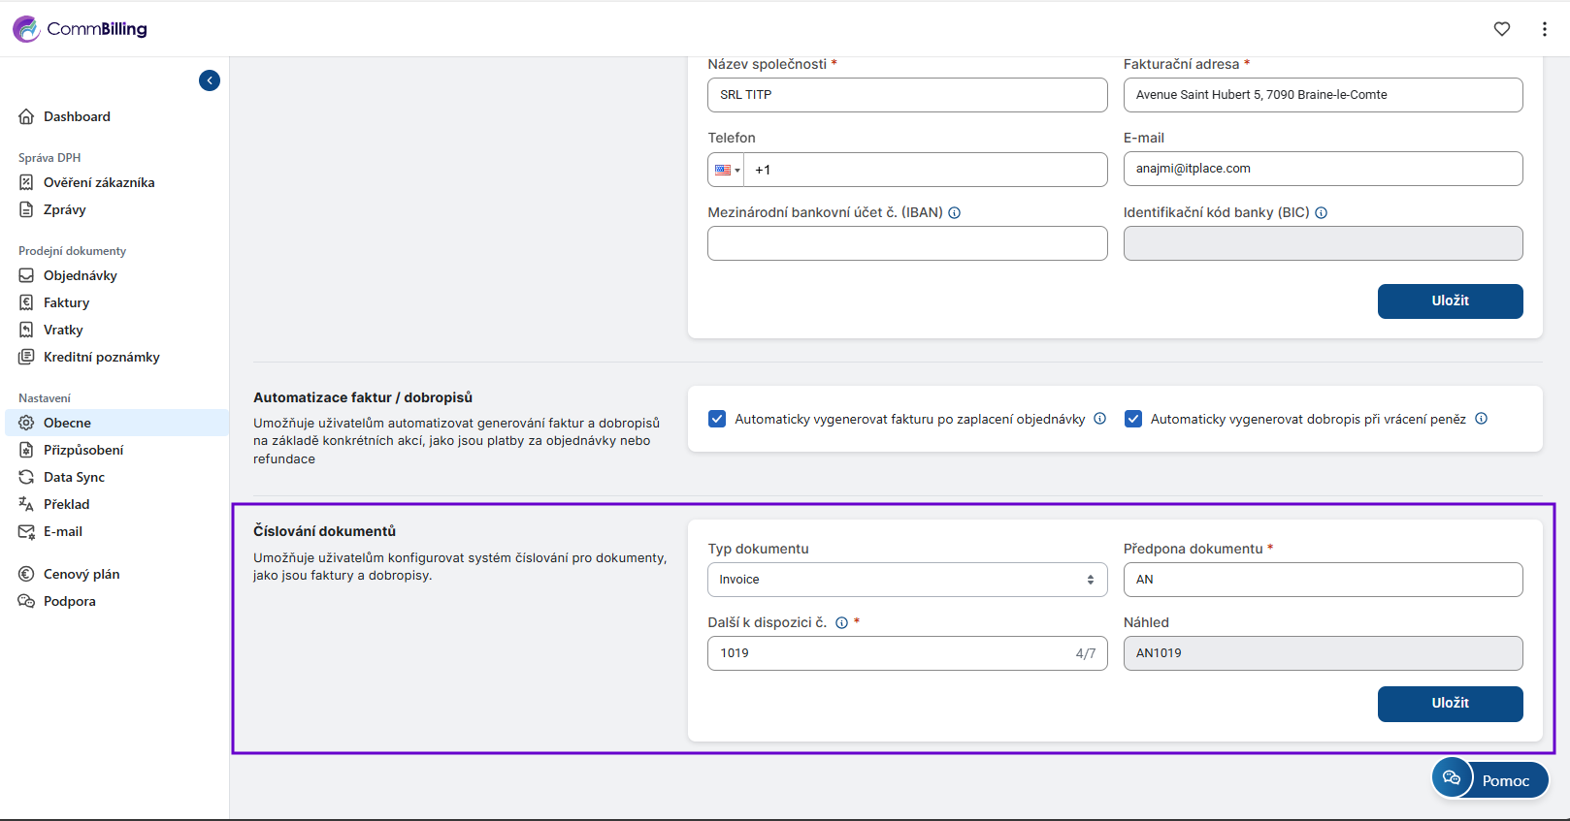Click info icon beside 'Další k dispozici č.'

(x=841, y=623)
